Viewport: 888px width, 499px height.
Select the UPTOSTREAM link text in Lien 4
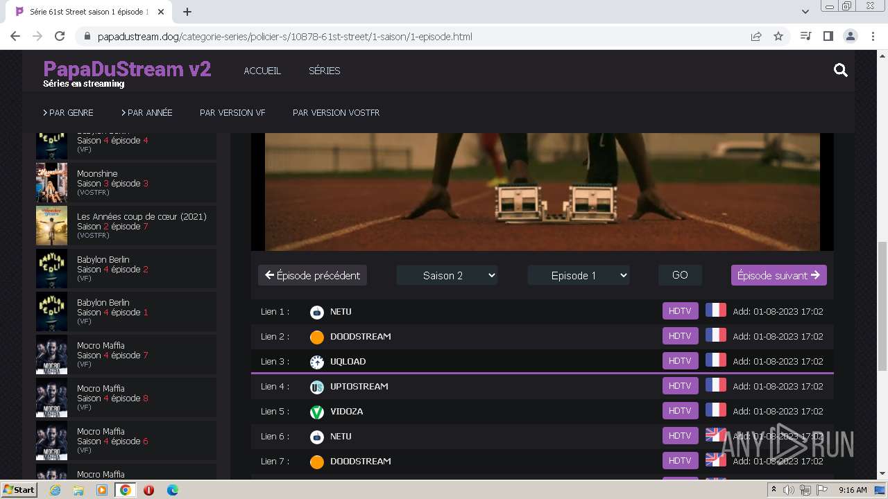359,386
